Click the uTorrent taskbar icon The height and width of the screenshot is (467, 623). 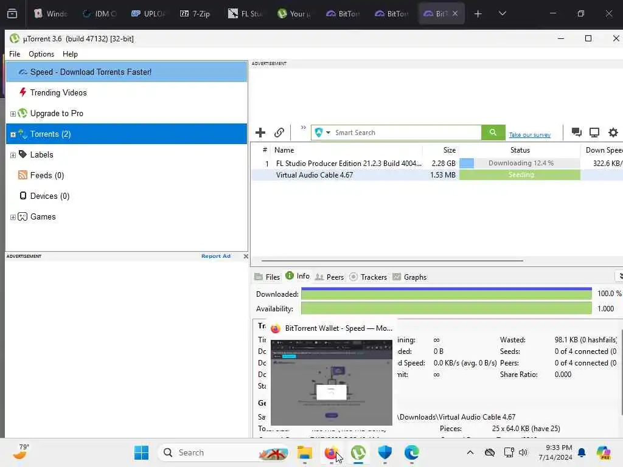pyautogui.click(x=358, y=452)
